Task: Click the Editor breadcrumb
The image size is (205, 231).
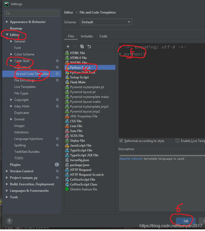Action: tap(69, 12)
